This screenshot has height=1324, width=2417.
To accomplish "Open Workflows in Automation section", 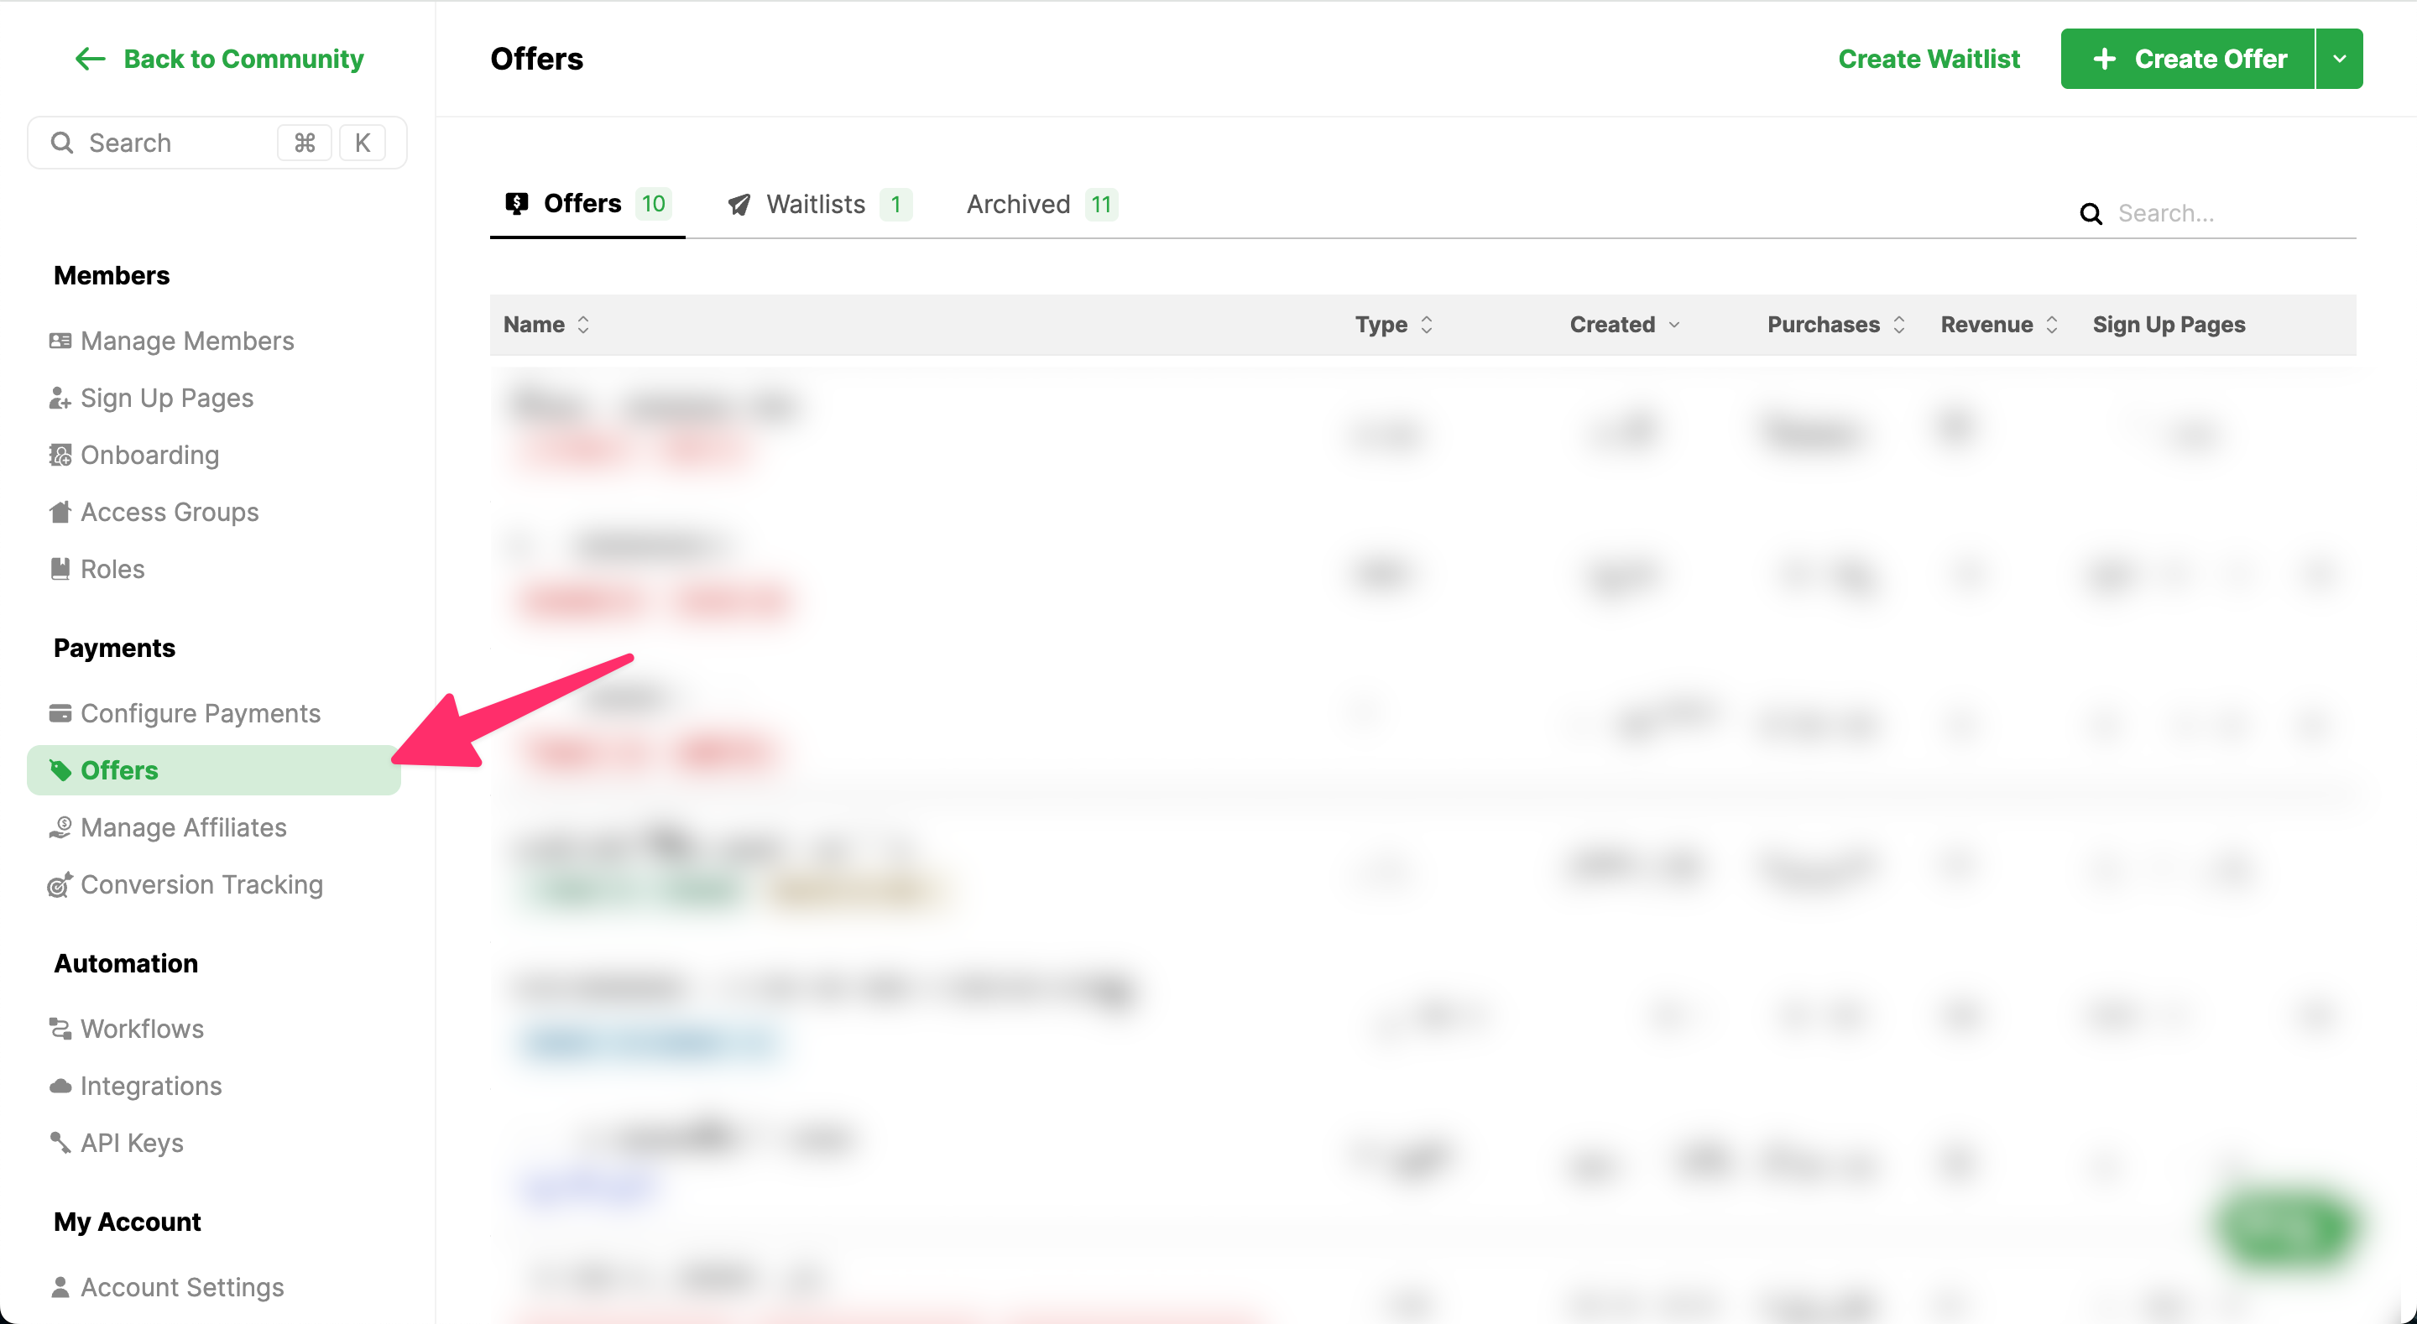I will (142, 1029).
